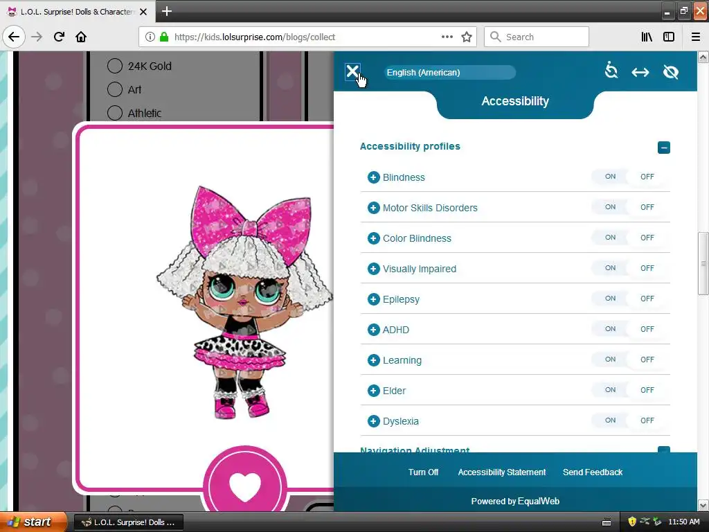This screenshot has height=532, width=709.
Task: Expand the Learning profile details
Action: (x=373, y=360)
